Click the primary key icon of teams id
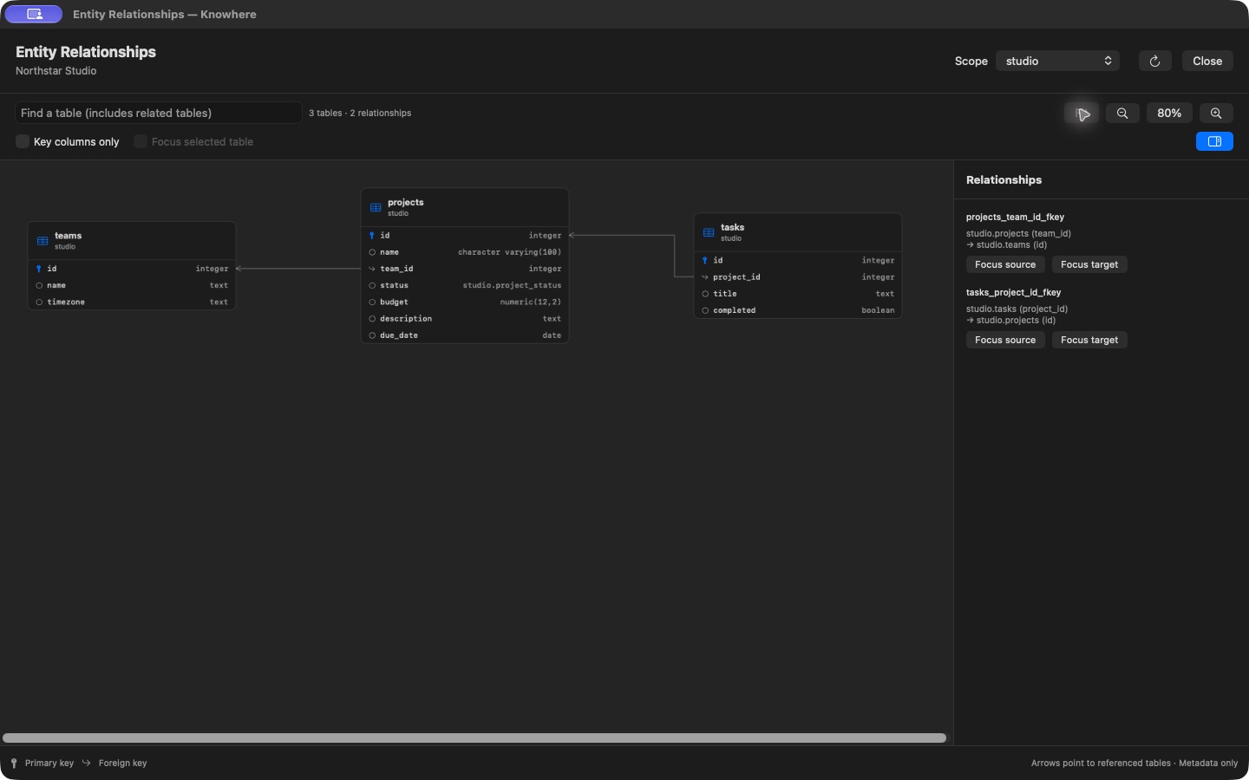Image resolution: width=1249 pixels, height=780 pixels. click(39, 269)
